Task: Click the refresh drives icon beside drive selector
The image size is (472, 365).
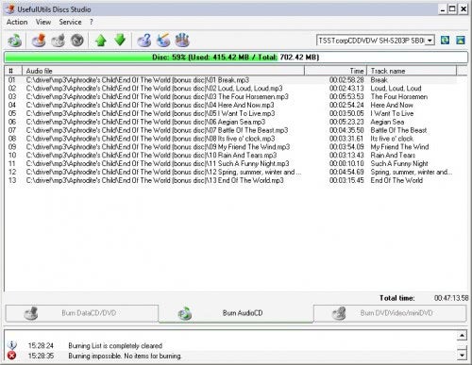Action: (445, 41)
